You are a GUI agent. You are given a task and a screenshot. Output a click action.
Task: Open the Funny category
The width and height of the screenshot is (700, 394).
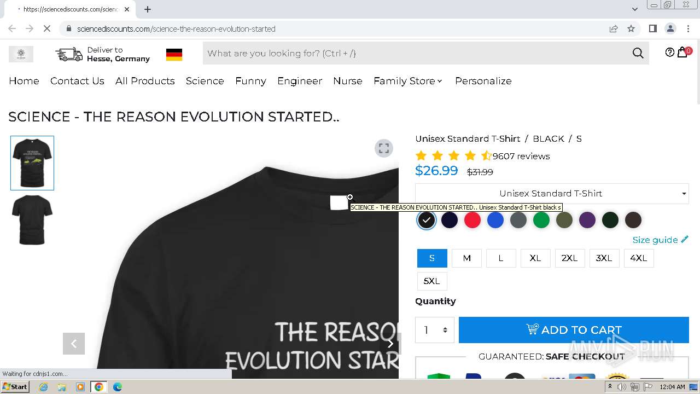(x=250, y=81)
